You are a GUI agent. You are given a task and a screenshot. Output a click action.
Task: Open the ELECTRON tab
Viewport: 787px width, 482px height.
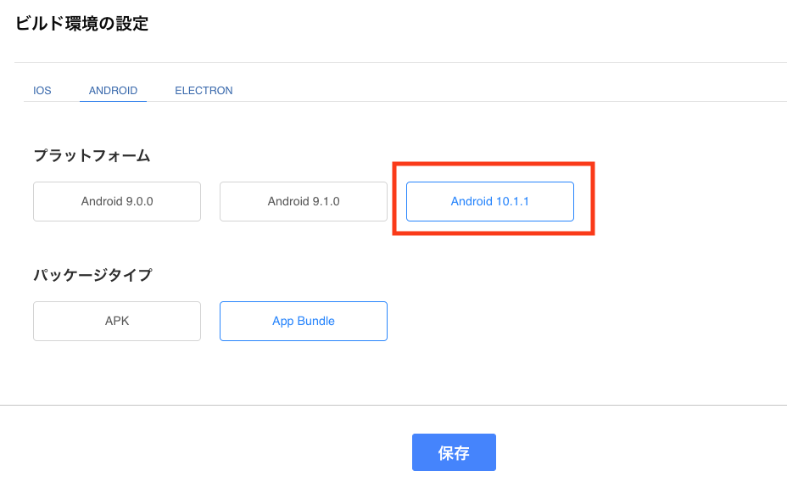204,90
